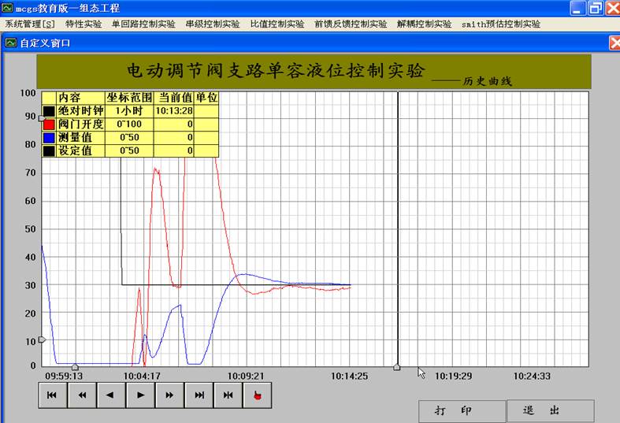Click the Y-axis marker handle near 90
The height and width of the screenshot is (423, 620).
click(41, 118)
